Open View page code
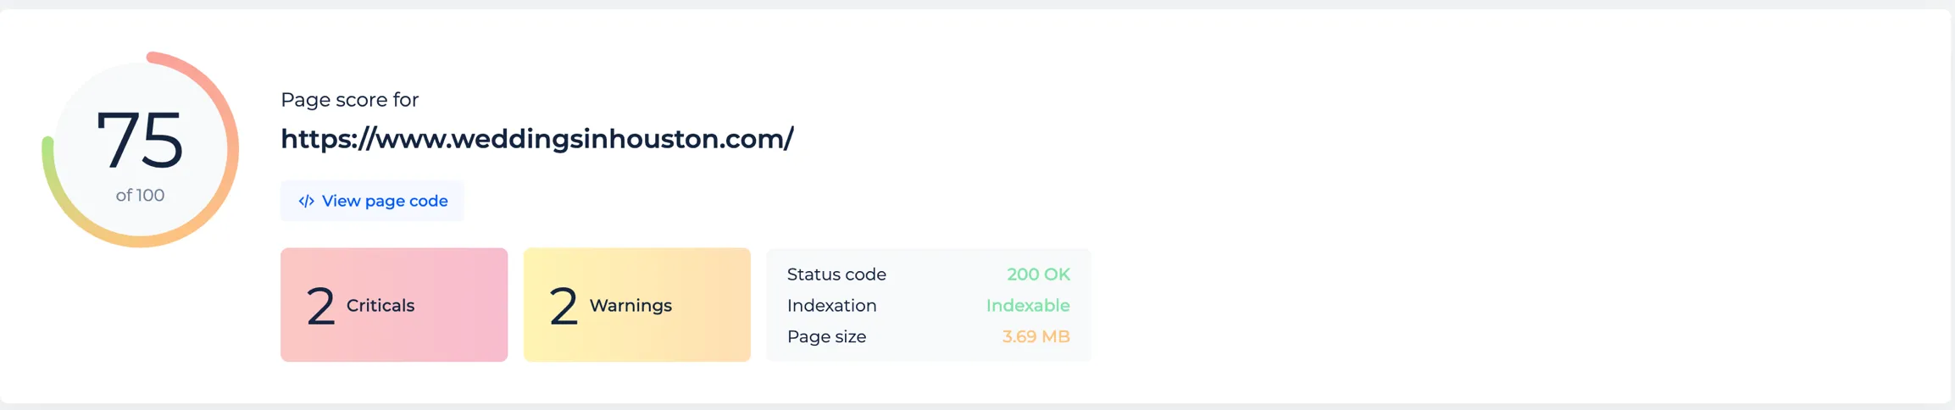Image resolution: width=1955 pixels, height=410 pixels. tap(372, 202)
